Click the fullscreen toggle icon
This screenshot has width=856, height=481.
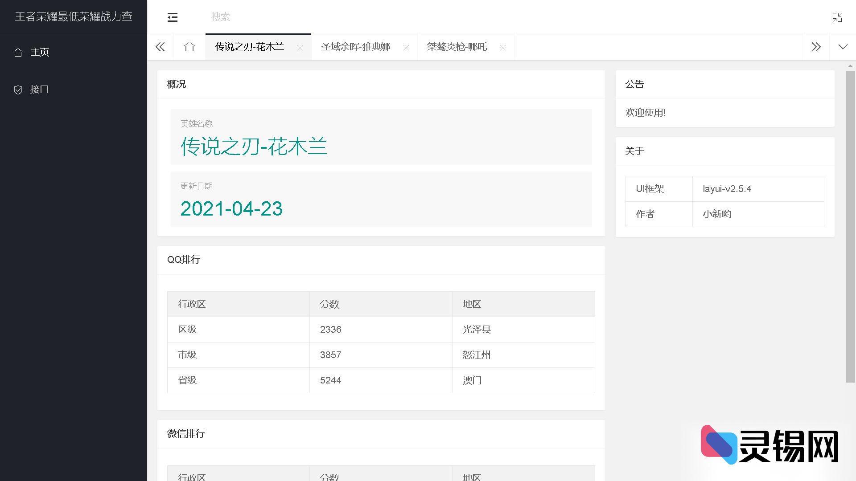(x=838, y=17)
